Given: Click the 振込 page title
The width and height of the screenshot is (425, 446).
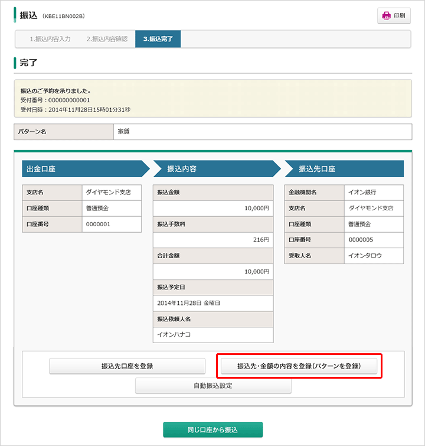Looking at the screenshot, I should [28, 15].
